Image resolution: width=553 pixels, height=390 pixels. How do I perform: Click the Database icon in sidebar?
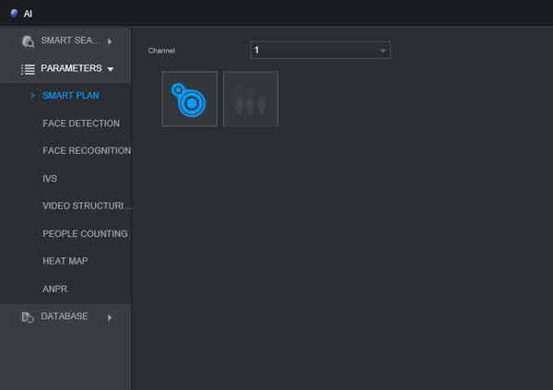28,317
